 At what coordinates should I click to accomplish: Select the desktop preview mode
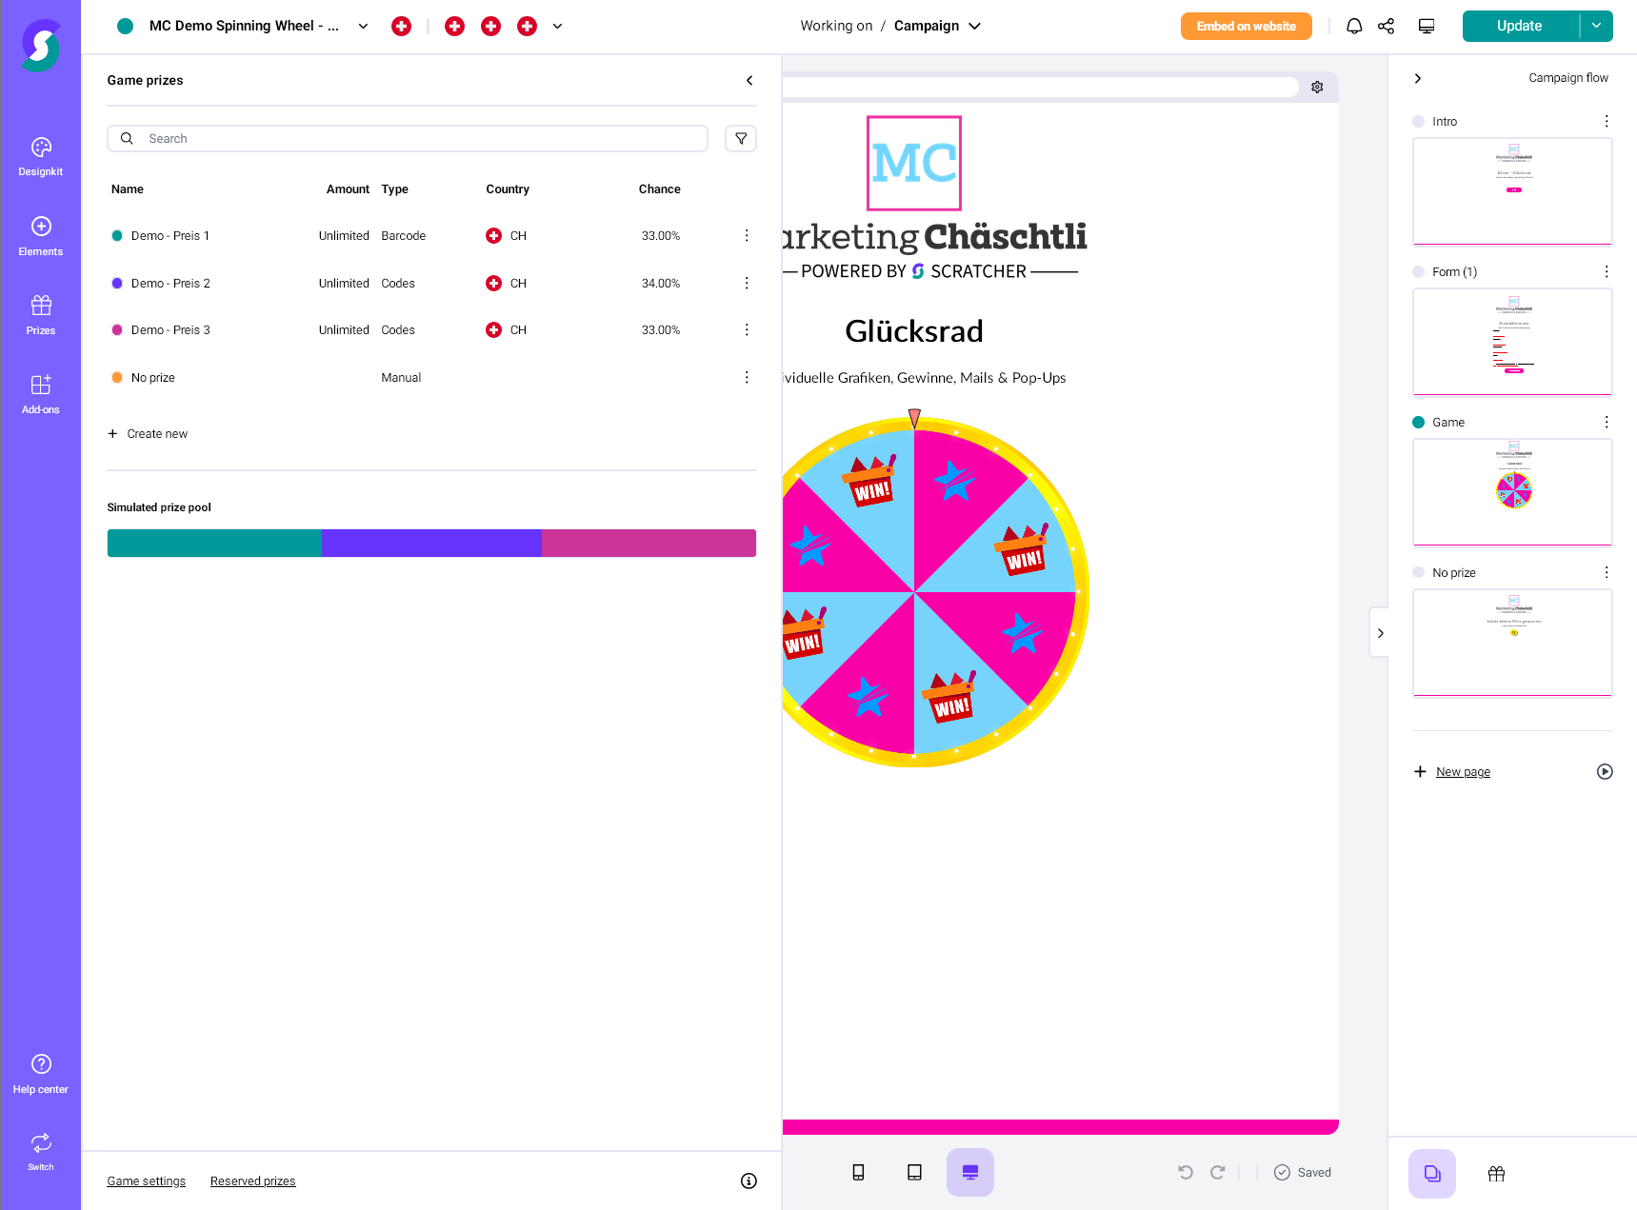click(x=969, y=1172)
